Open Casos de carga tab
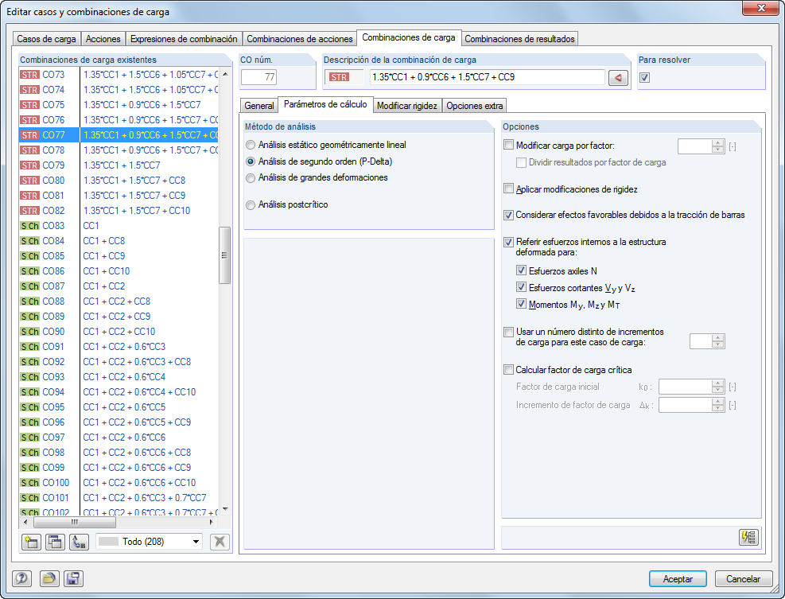The height and width of the screenshot is (599, 785). click(46, 38)
